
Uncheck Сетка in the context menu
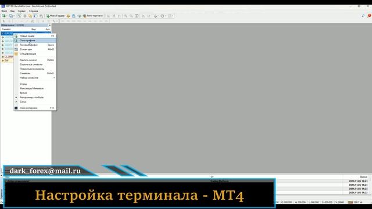point(35,102)
